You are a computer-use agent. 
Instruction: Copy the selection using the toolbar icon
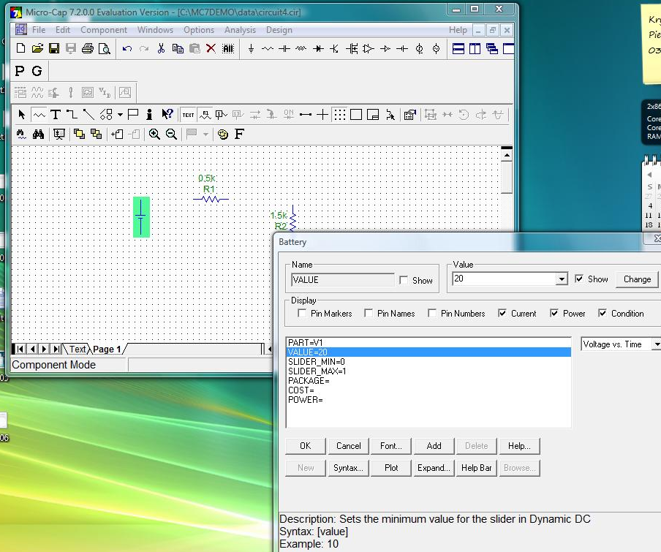[x=178, y=49]
